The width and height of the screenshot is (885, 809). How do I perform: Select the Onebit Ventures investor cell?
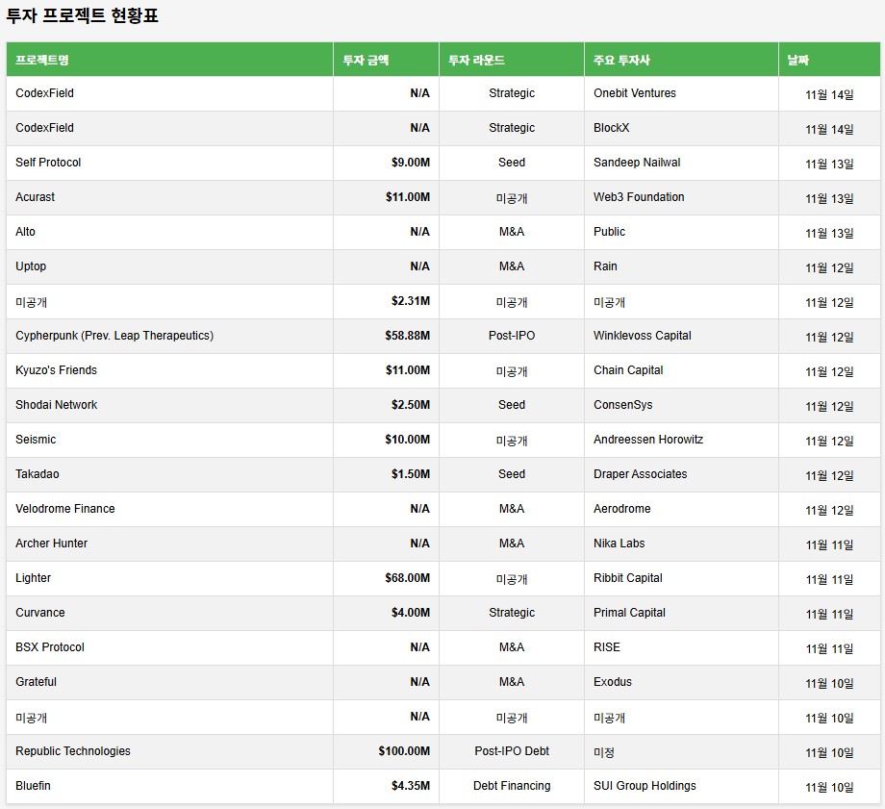(635, 93)
